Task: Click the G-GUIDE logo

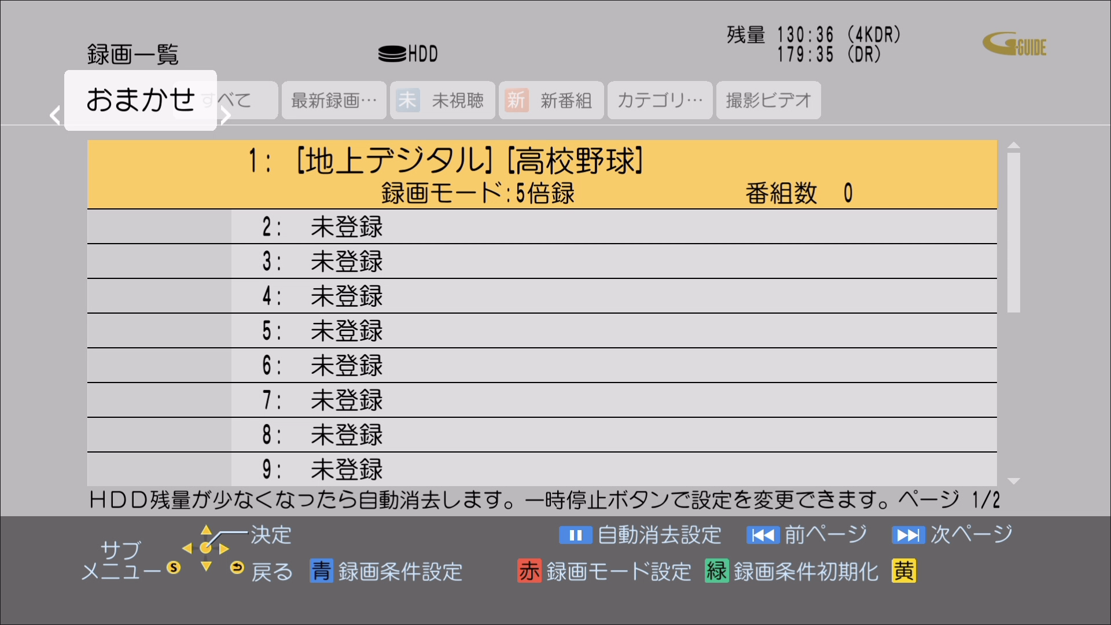Action: coord(1014,44)
